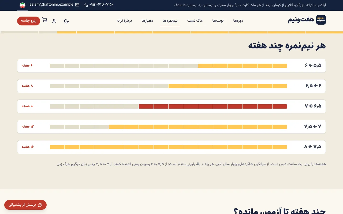Click the full yellow bar for ۷٫۵ to ۸
Image resolution: width=343 pixels, height=214 pixels.
(168, 147)
